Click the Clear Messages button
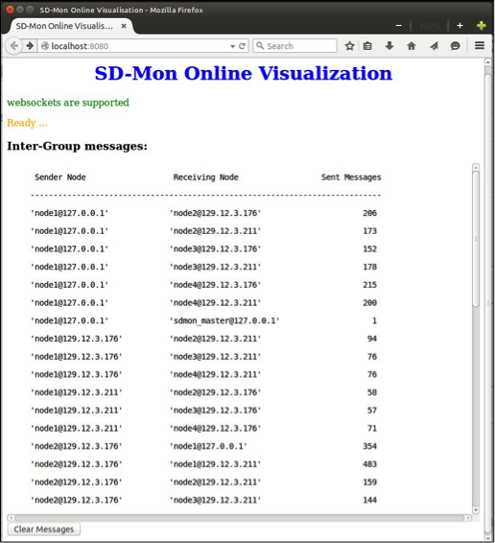The width and height of the screenshot is (495, 543). coord(43,530)
